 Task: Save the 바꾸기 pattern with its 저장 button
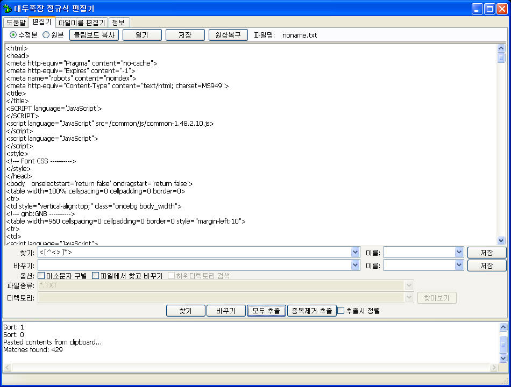pos(487,266)
